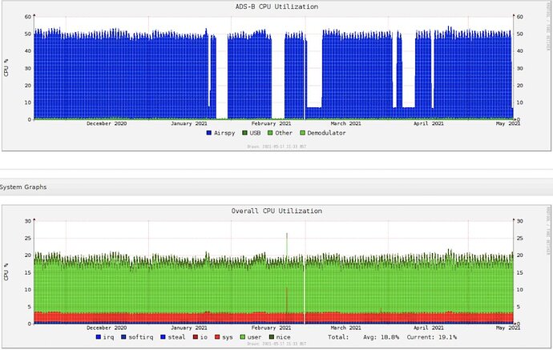Click the sys red legend swatch

click(x=217, y=337)
